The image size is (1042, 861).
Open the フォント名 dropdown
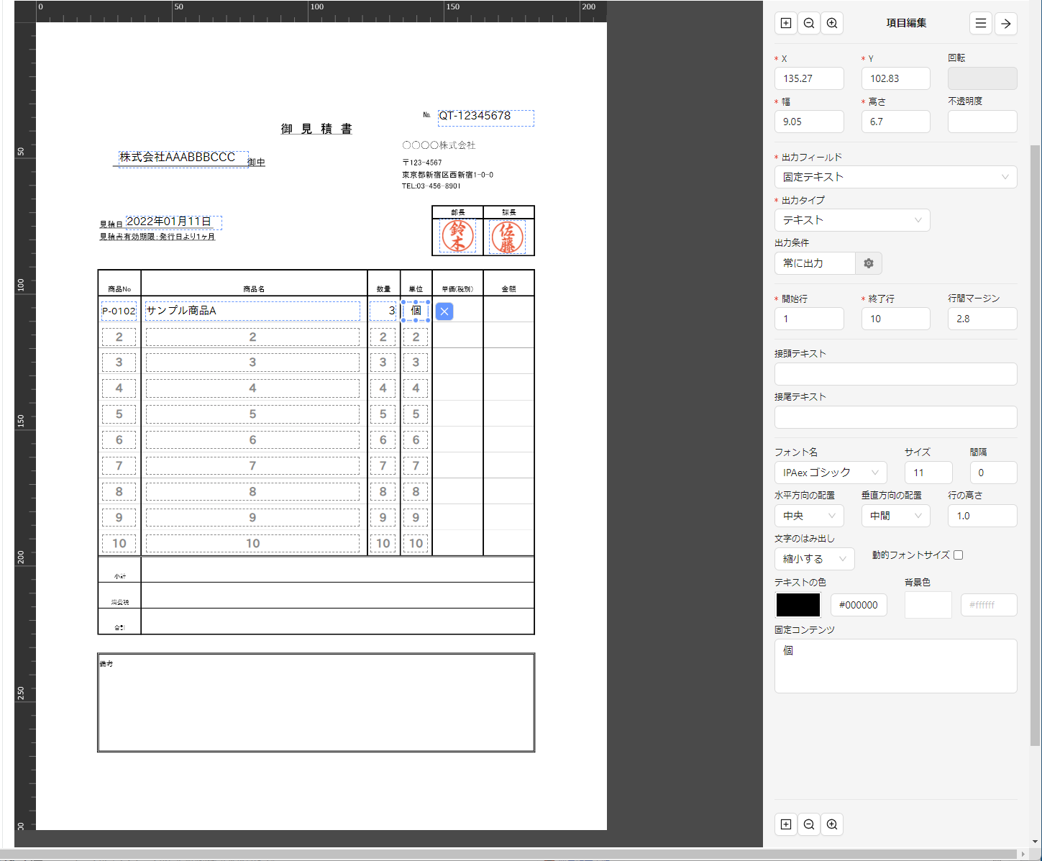831,473
